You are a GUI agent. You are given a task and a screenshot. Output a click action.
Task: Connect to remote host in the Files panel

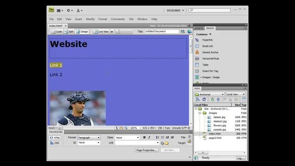click(198, 100)
